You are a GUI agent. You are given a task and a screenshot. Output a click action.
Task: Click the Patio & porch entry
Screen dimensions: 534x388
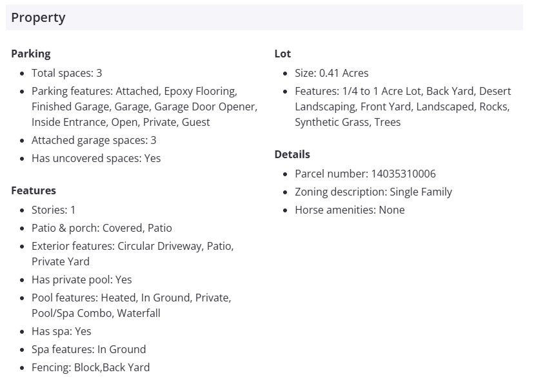(101, 228)
